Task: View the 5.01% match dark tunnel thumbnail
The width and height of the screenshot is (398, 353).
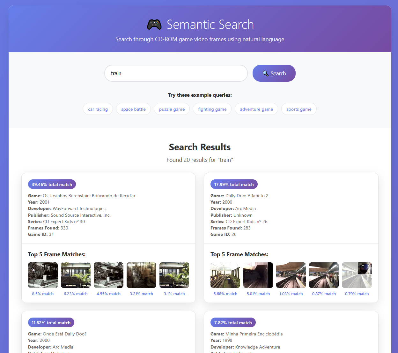Action: (x=258, y=275)
